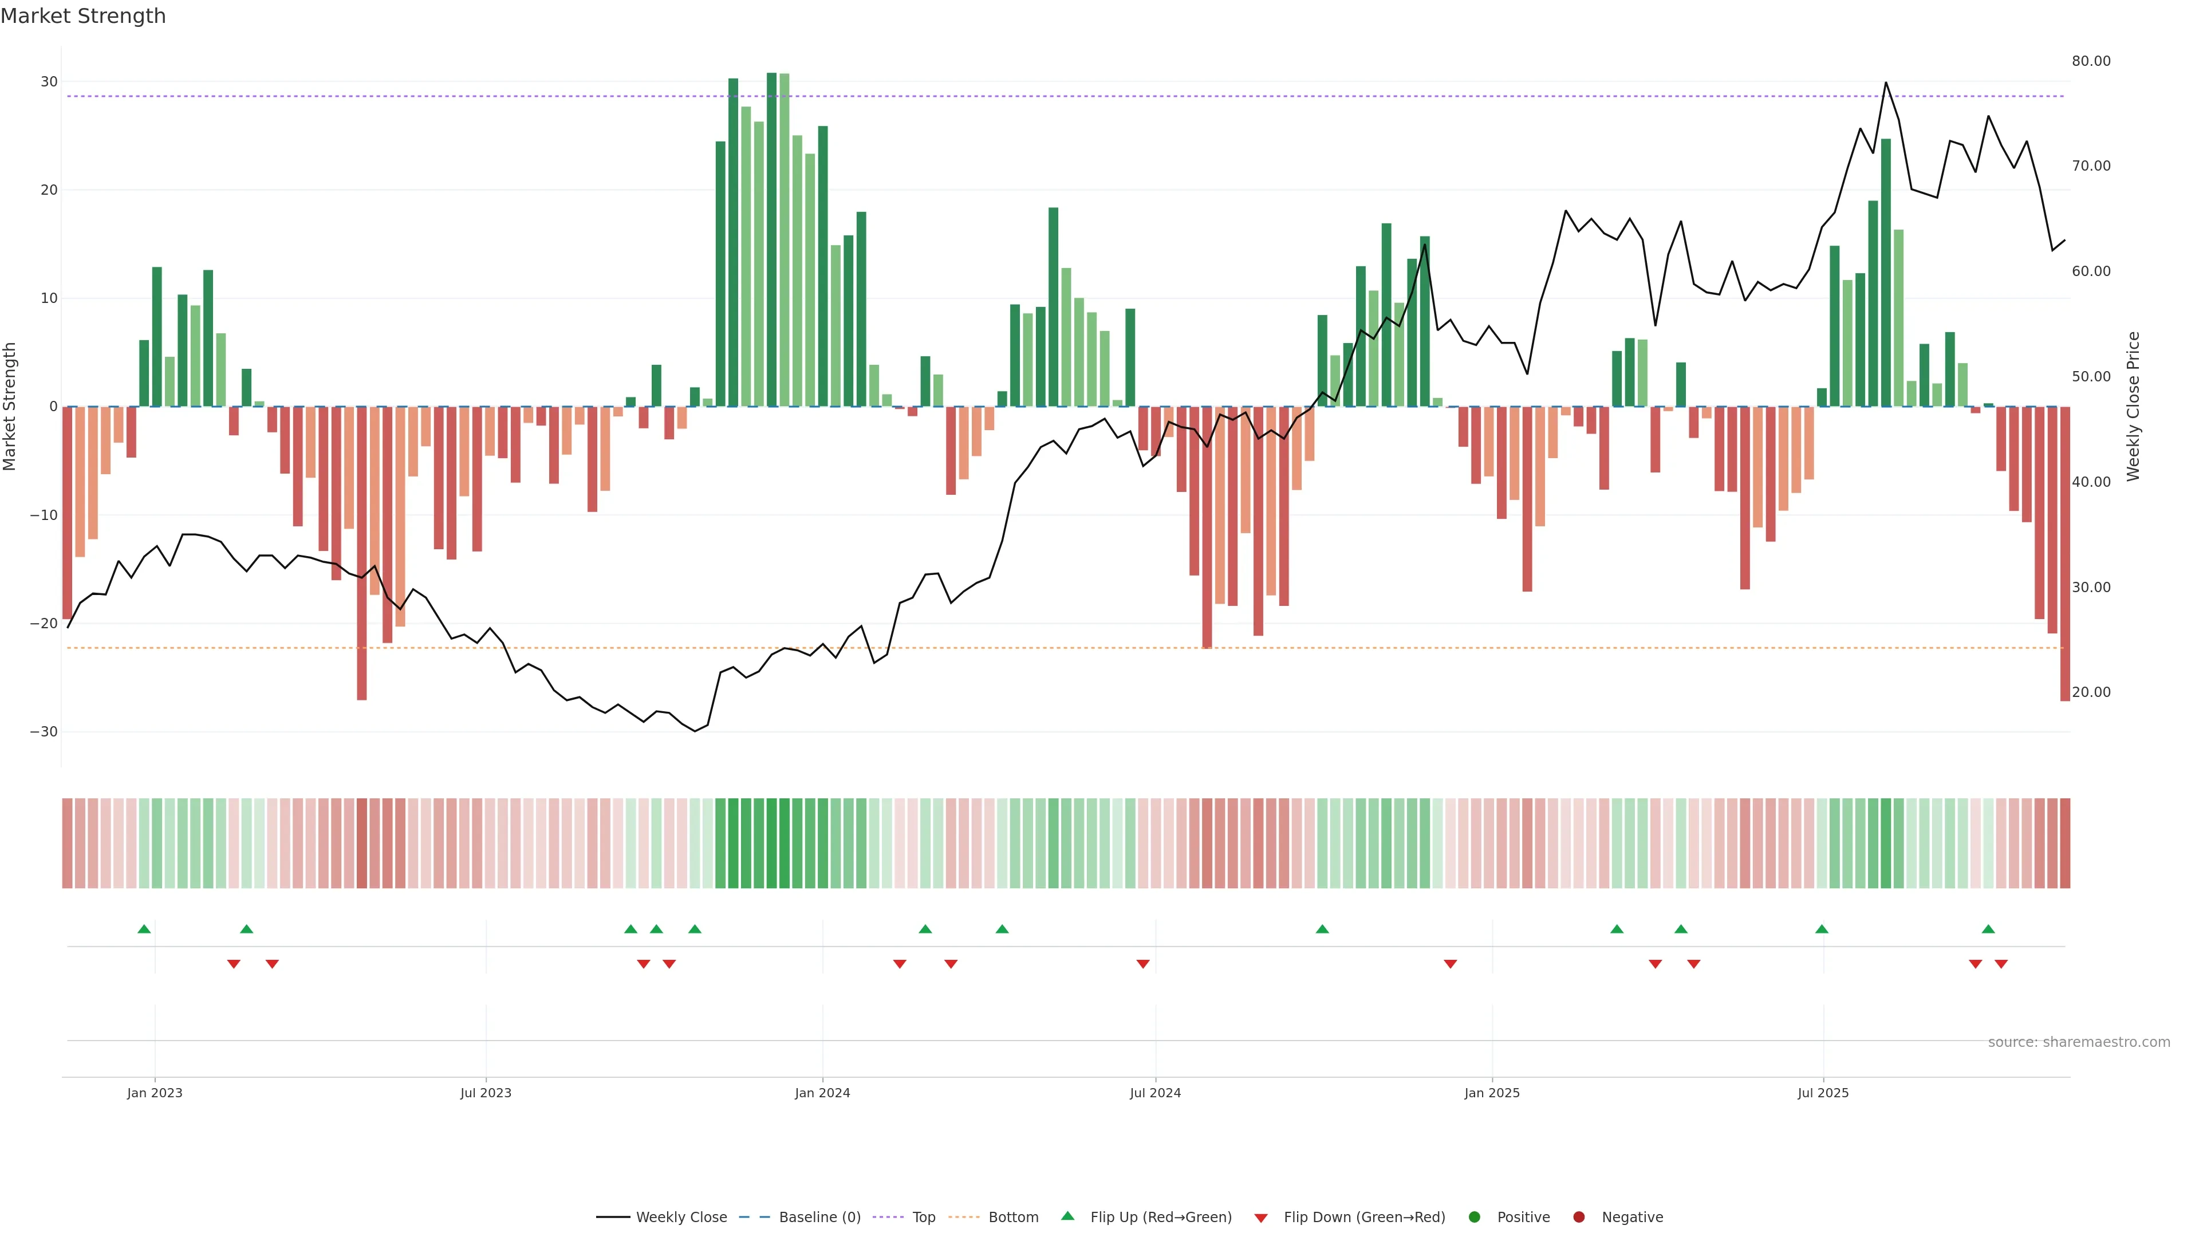Click the red flip-down marker just before Jul 2024
2199x1237 pixels.
[1143, 964]
